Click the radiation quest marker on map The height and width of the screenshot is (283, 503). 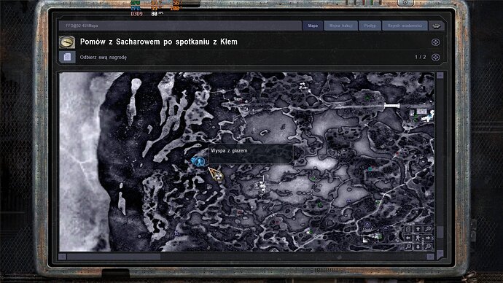pyautogui.click(x=219, y=177)
